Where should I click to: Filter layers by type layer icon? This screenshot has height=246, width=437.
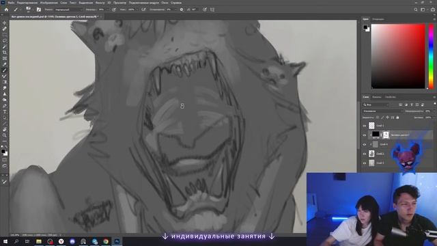[x=412, y=105]
